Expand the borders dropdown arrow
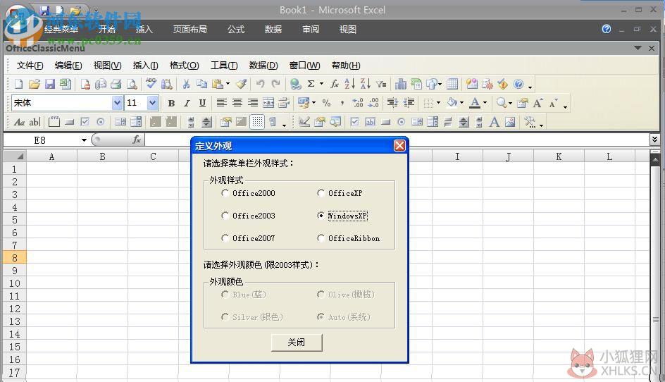This screenshot has height=382, width=665. [438, 103]
